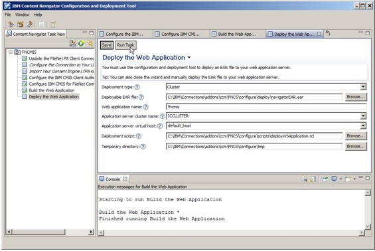Collapse the FNCMIS tree node

tap(10, 52)
